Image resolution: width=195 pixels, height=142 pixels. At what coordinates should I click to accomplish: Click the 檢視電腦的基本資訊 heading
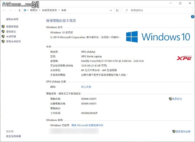click(61, 21)
